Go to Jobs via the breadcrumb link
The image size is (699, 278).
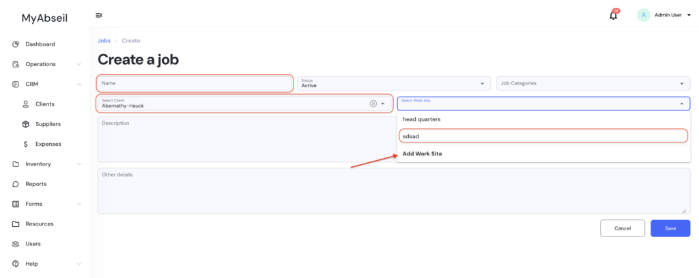pyautogui.click(x=104, y=41)
